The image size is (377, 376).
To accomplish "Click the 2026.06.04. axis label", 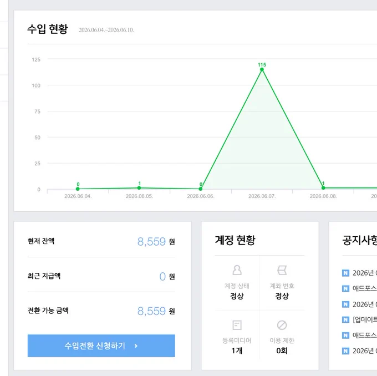I will pyautogui.click(x=78, y=196).
